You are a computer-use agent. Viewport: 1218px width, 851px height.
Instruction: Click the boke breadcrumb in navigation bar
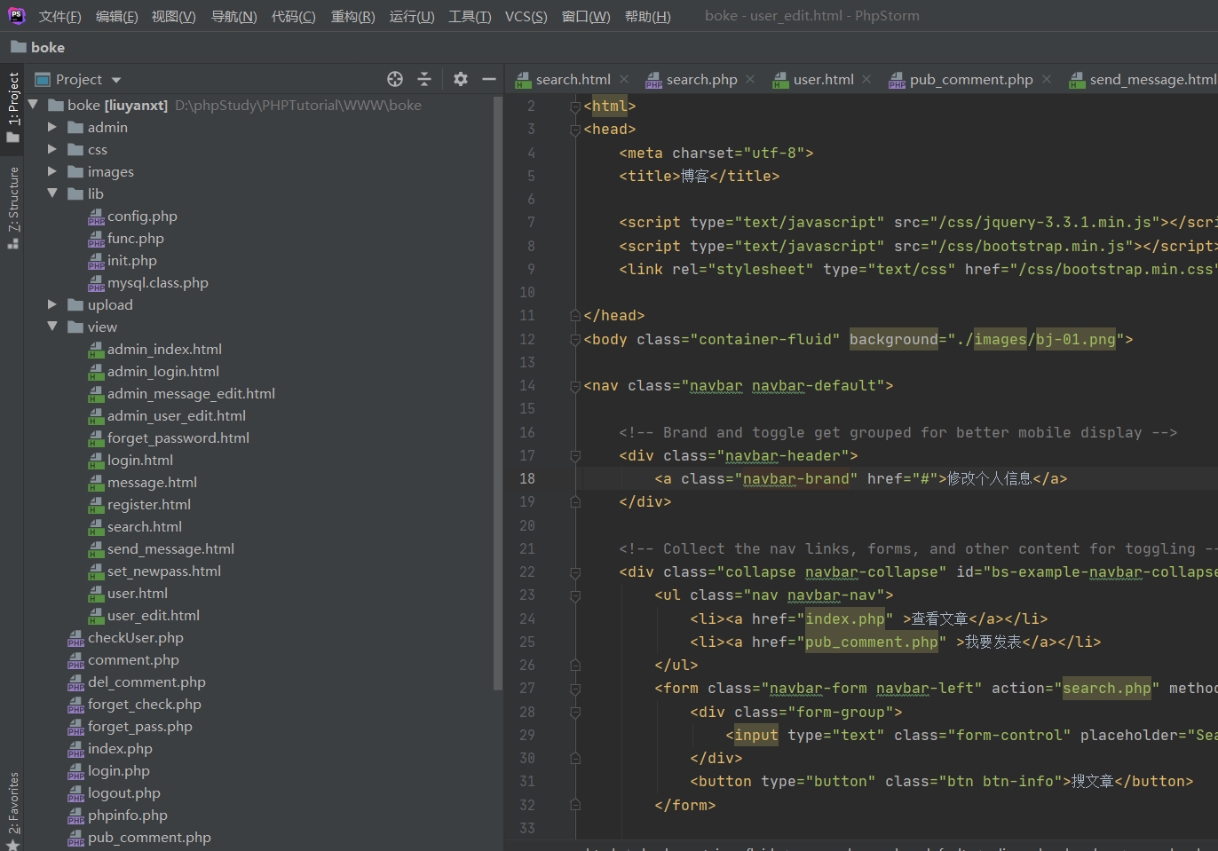tap(38, 47)
